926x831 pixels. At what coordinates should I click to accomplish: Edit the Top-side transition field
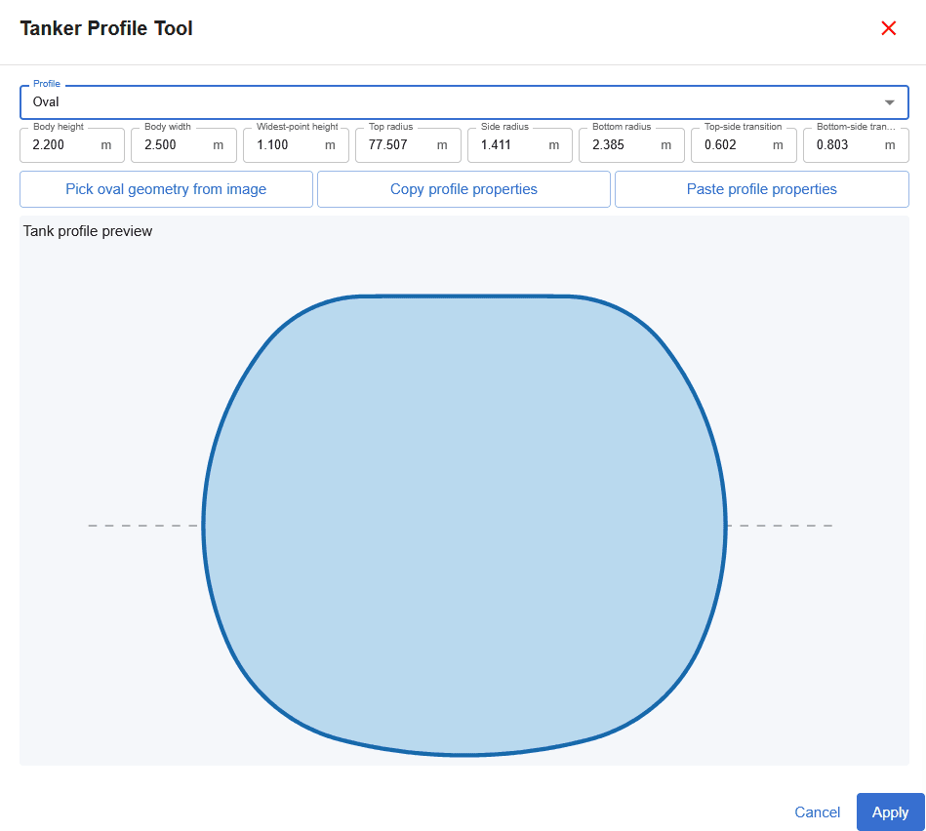click(744, 145)
